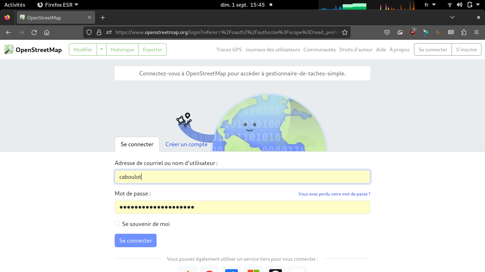
Task: Open the uBlock Origin extension popup
Action: (x=413, y=32)
